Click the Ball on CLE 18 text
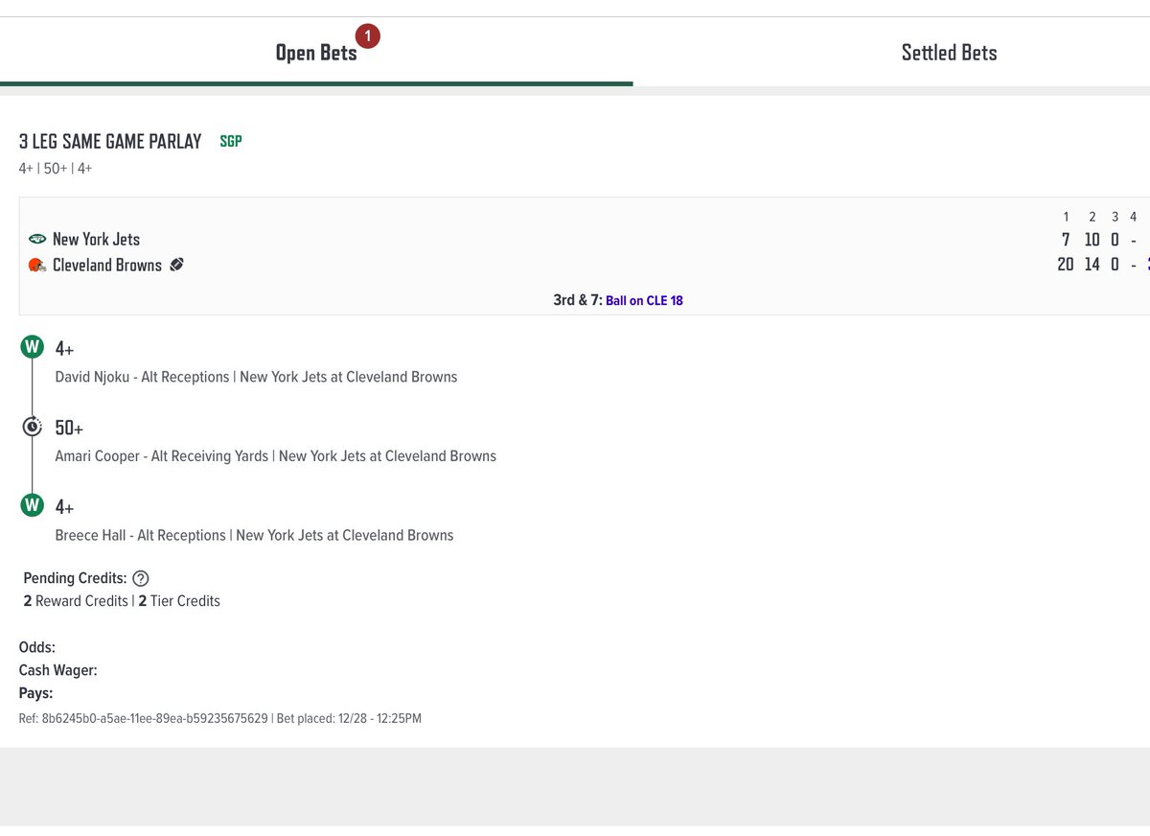Image resolution: width=1150 pixels, height=836 pixels. tap(644, 300)
